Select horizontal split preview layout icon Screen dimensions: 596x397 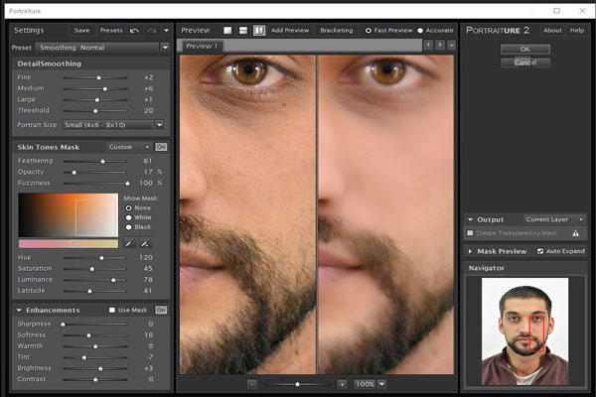pyautogui.click(x=243, y=31)
